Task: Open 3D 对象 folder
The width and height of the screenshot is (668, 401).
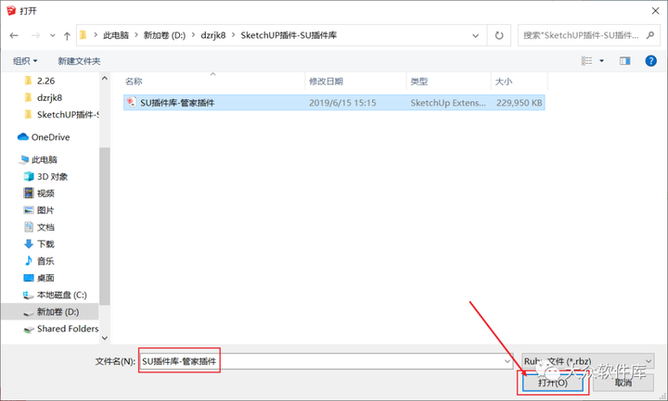Action: [x=53, y=177]
